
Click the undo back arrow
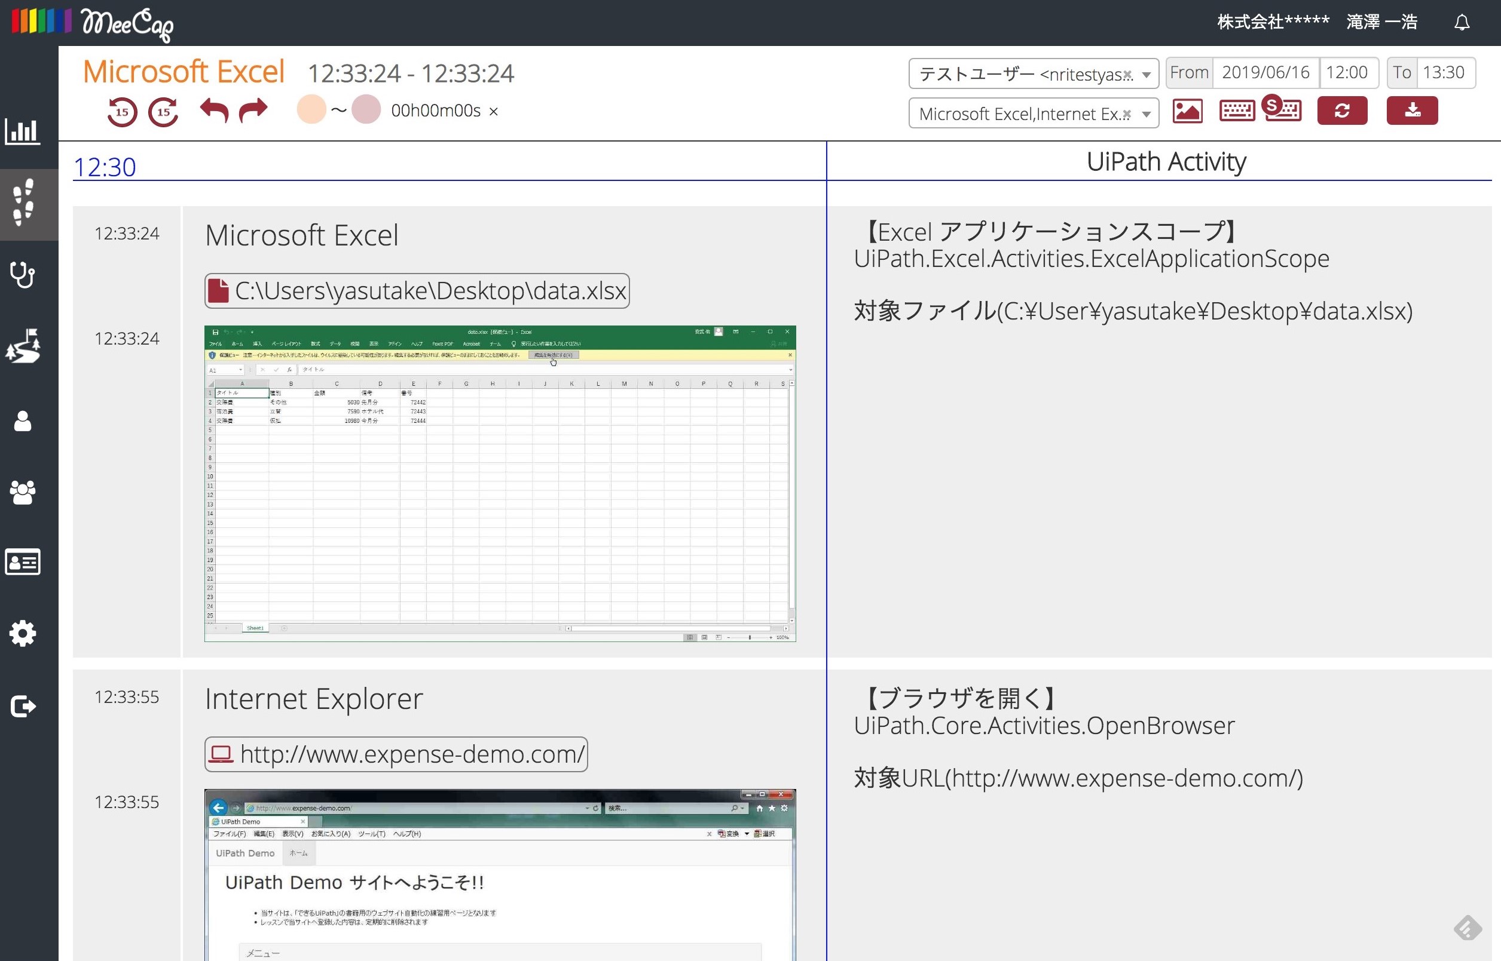214,110
